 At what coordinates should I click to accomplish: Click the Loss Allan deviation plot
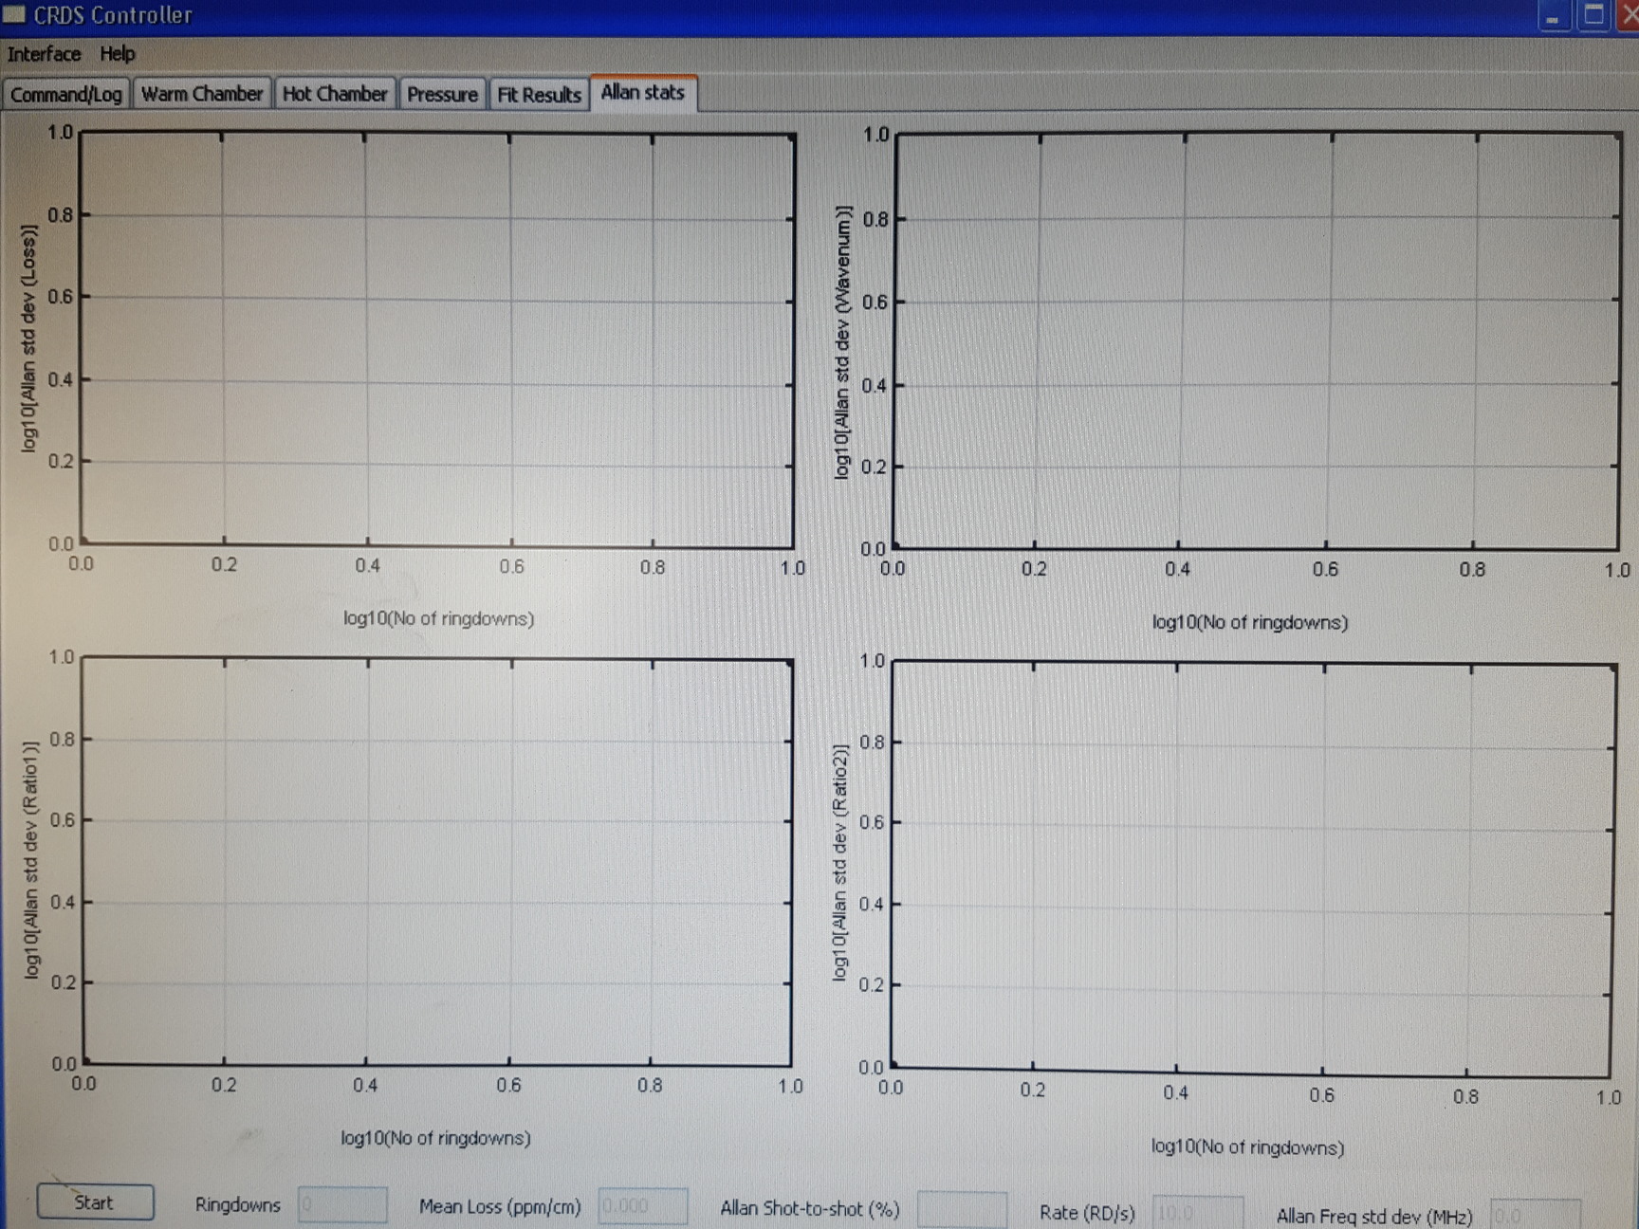(436, 341)
